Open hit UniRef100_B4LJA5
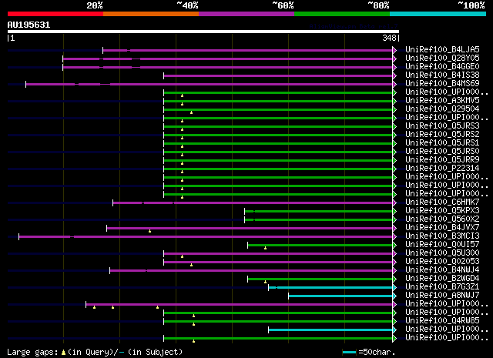Viewport: 493px width, 358px height. [x=442, y=50]
